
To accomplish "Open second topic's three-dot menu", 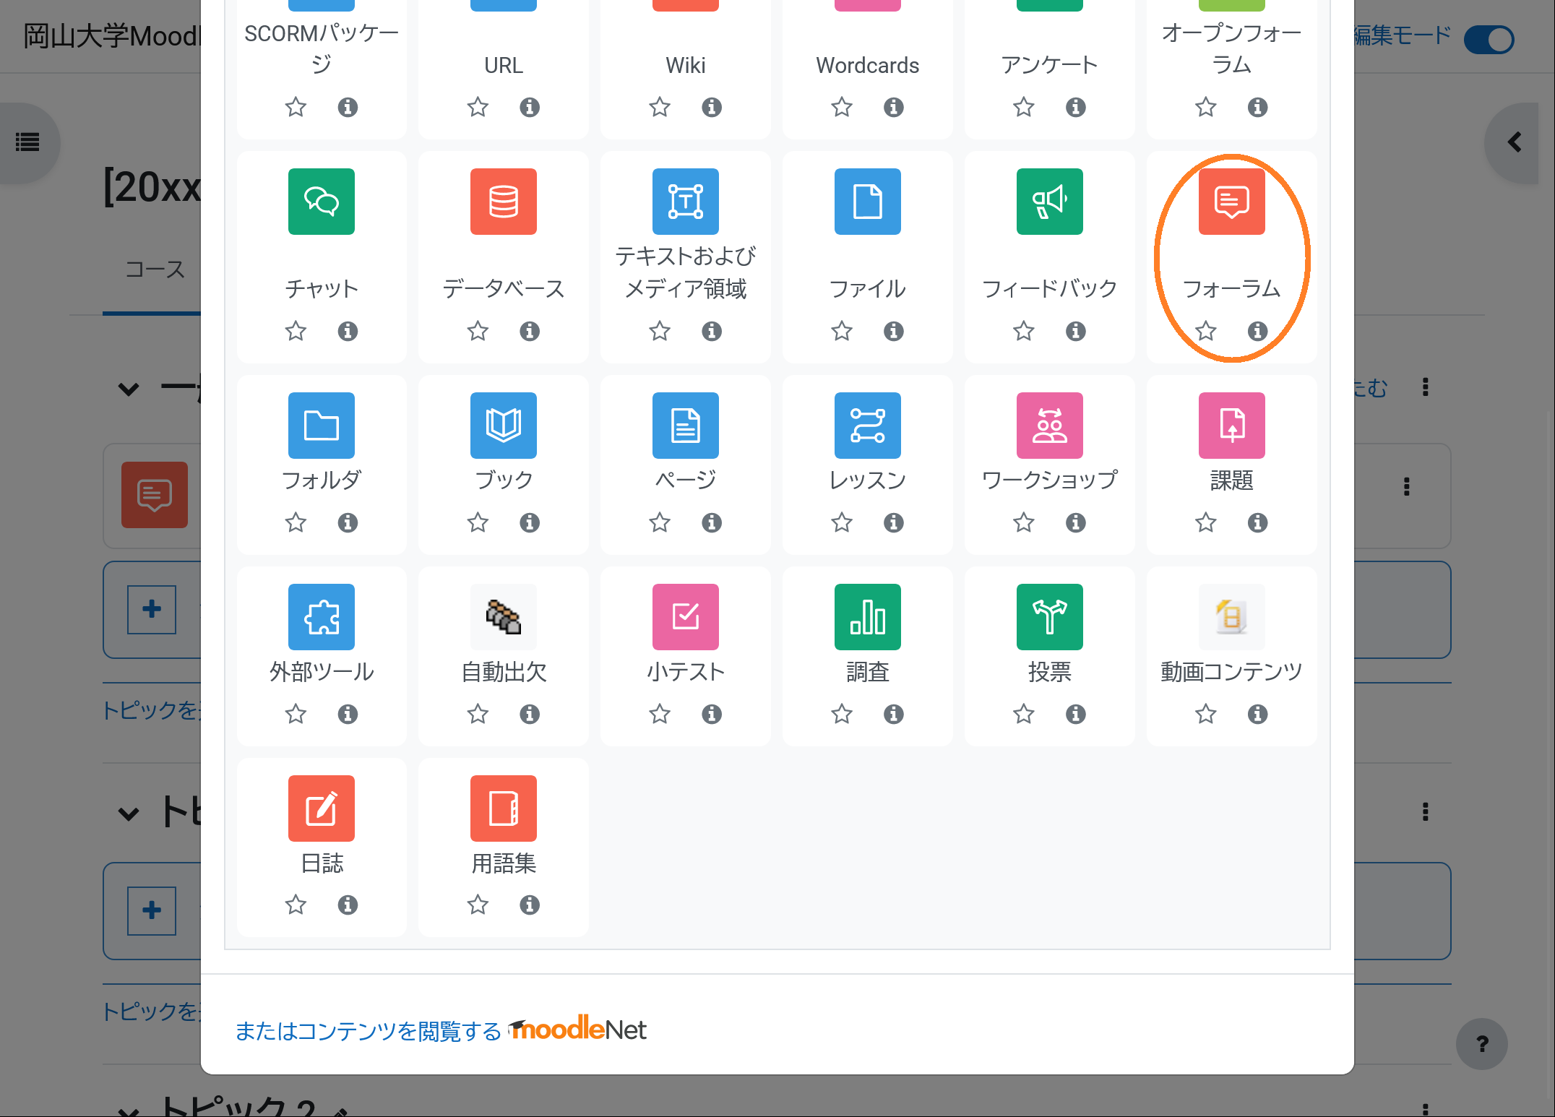I will (1426, 811).
